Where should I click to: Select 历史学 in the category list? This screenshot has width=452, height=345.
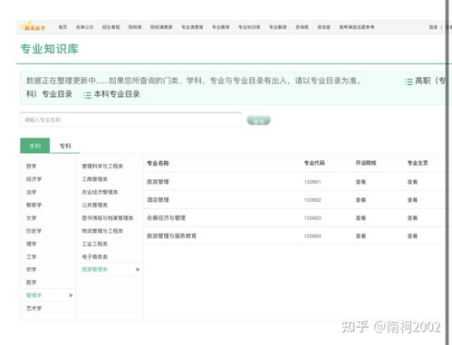point(34,231)
